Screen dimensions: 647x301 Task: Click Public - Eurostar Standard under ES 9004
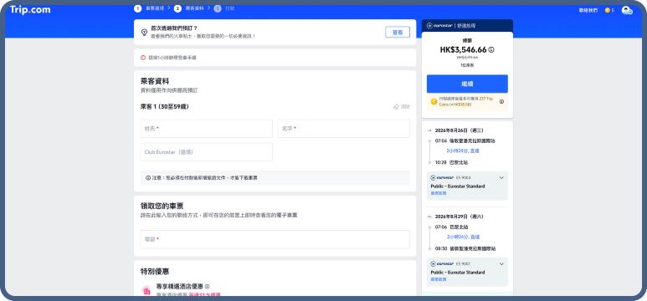coord(458,186)
